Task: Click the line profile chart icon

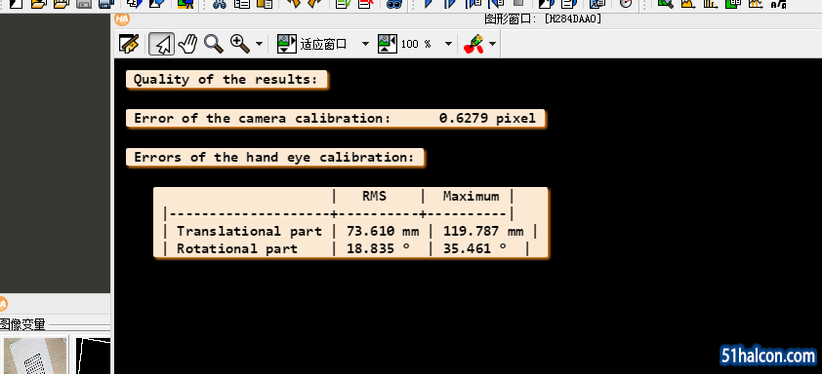Action: (x=756, y=4)
